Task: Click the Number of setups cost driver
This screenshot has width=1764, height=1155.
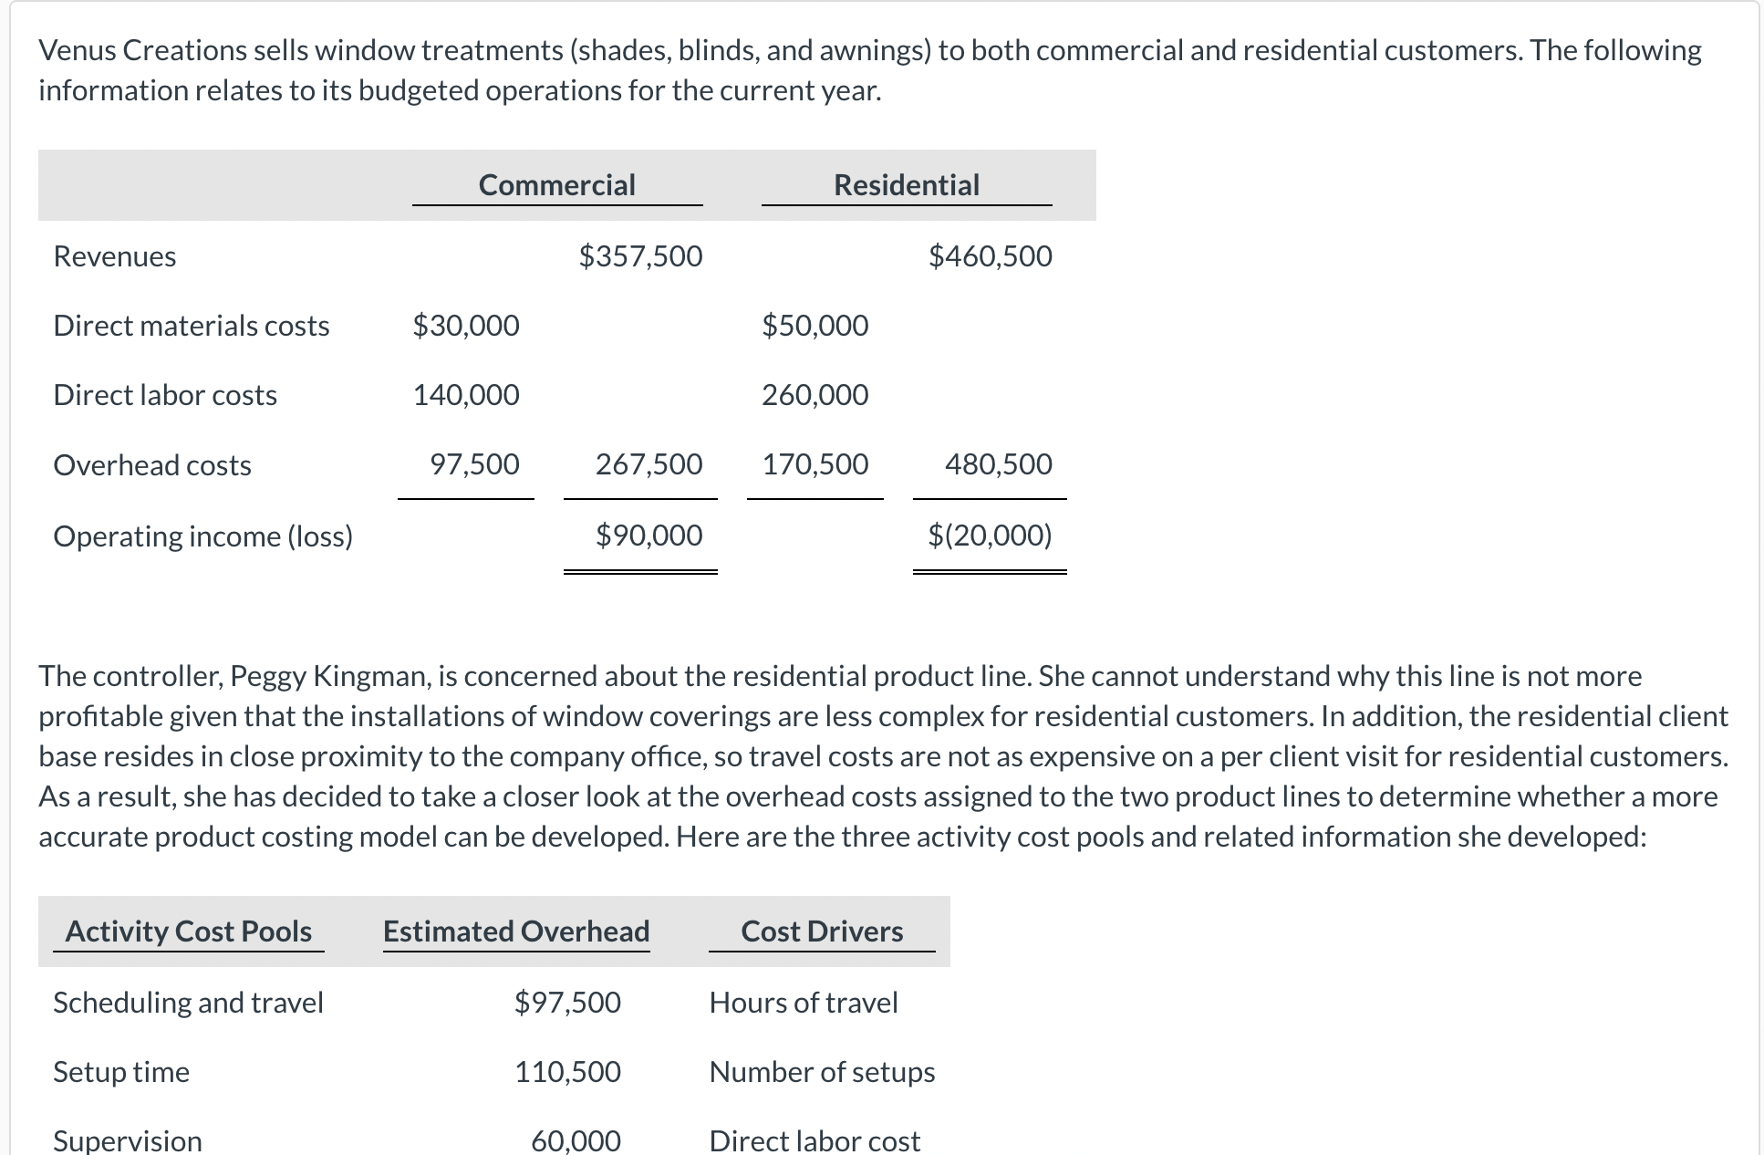Action: point(822,1072)
